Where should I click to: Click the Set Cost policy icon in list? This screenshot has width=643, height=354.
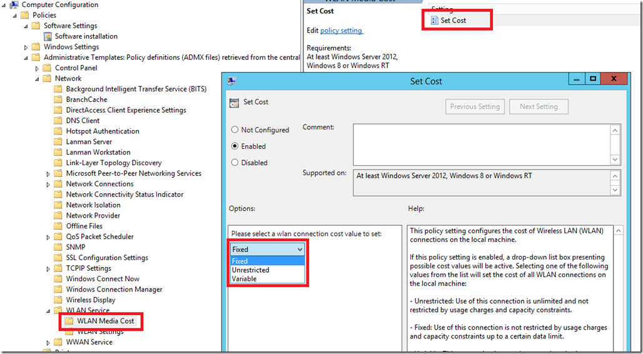[x=434, y=21]
